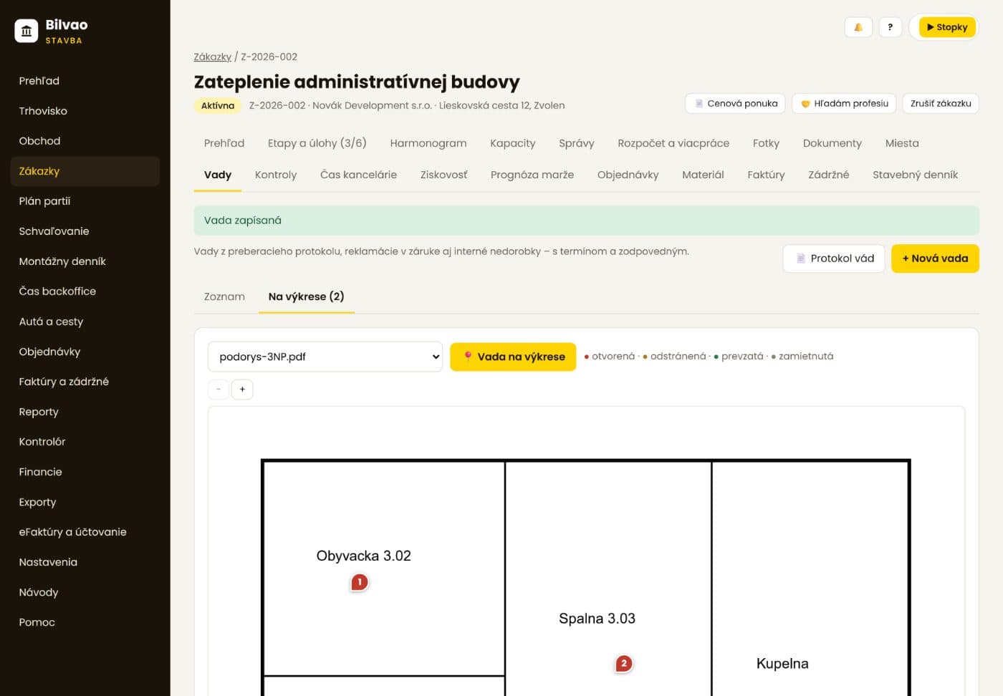Click the Aktívna status badge
Viewport: 1003px width, 696px height.
[x=217, y=105]
